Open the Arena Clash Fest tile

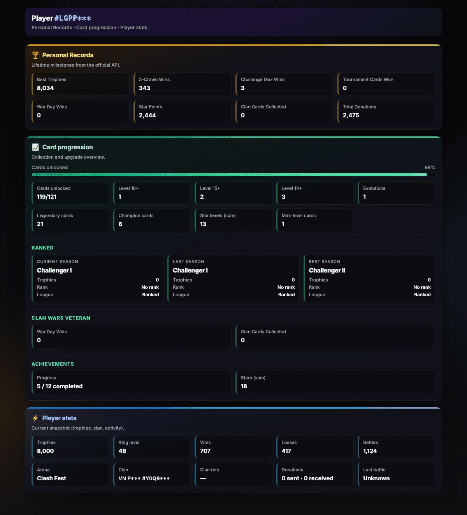pyautogui.click(x=70, y=474)
